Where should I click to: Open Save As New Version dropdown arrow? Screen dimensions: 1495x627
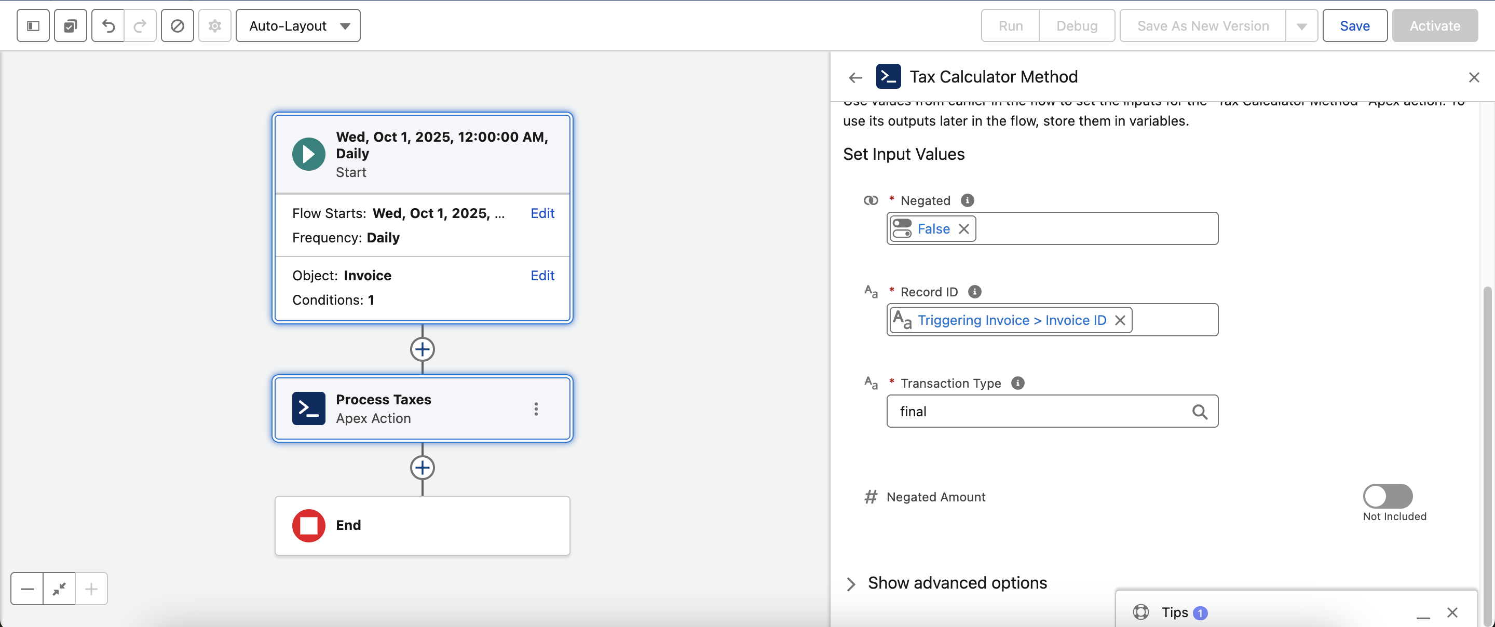click(1301, 25)
